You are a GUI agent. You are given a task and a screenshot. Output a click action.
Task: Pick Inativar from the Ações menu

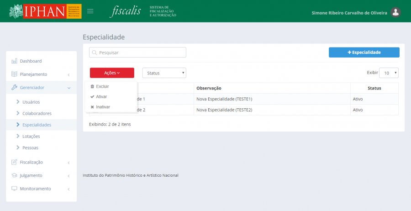tap(103, 107)
